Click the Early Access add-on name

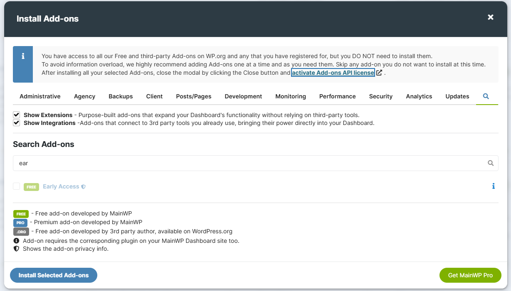tap(61, 186)
